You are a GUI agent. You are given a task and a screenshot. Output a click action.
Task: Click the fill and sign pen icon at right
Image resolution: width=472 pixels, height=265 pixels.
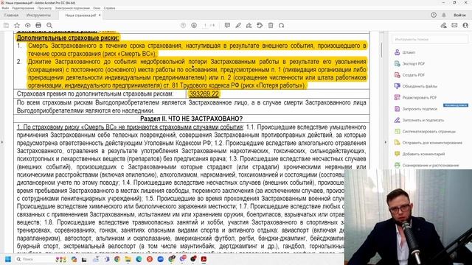click(x=444, y=26)
